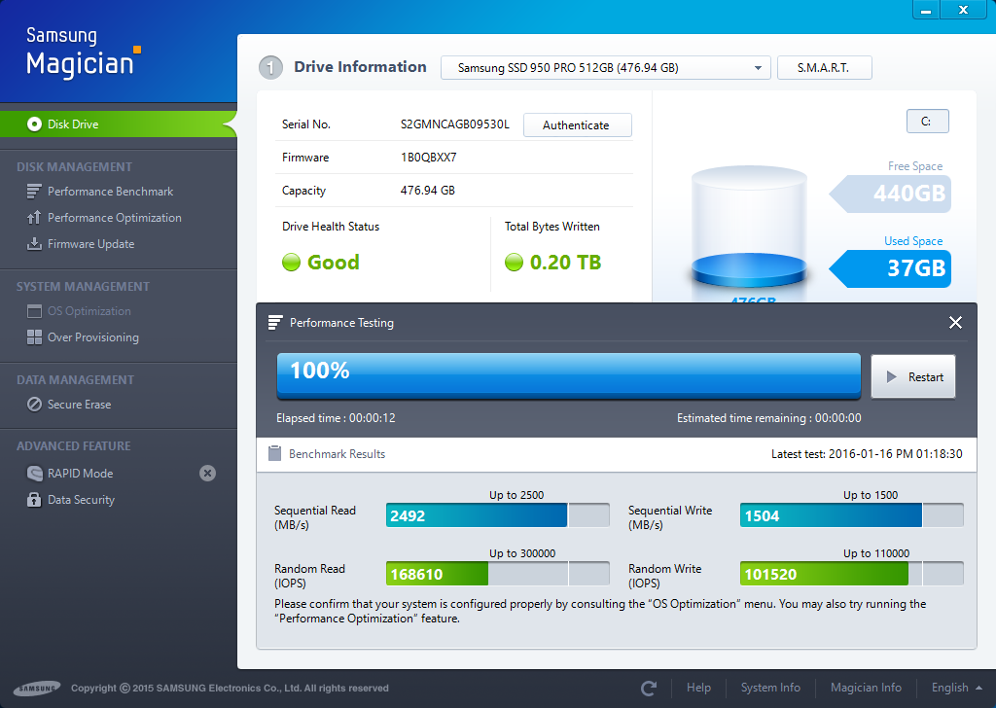The image size is (996, 708).
Task: Click the Data Security lock icon
Action: [x=34, y=500]
